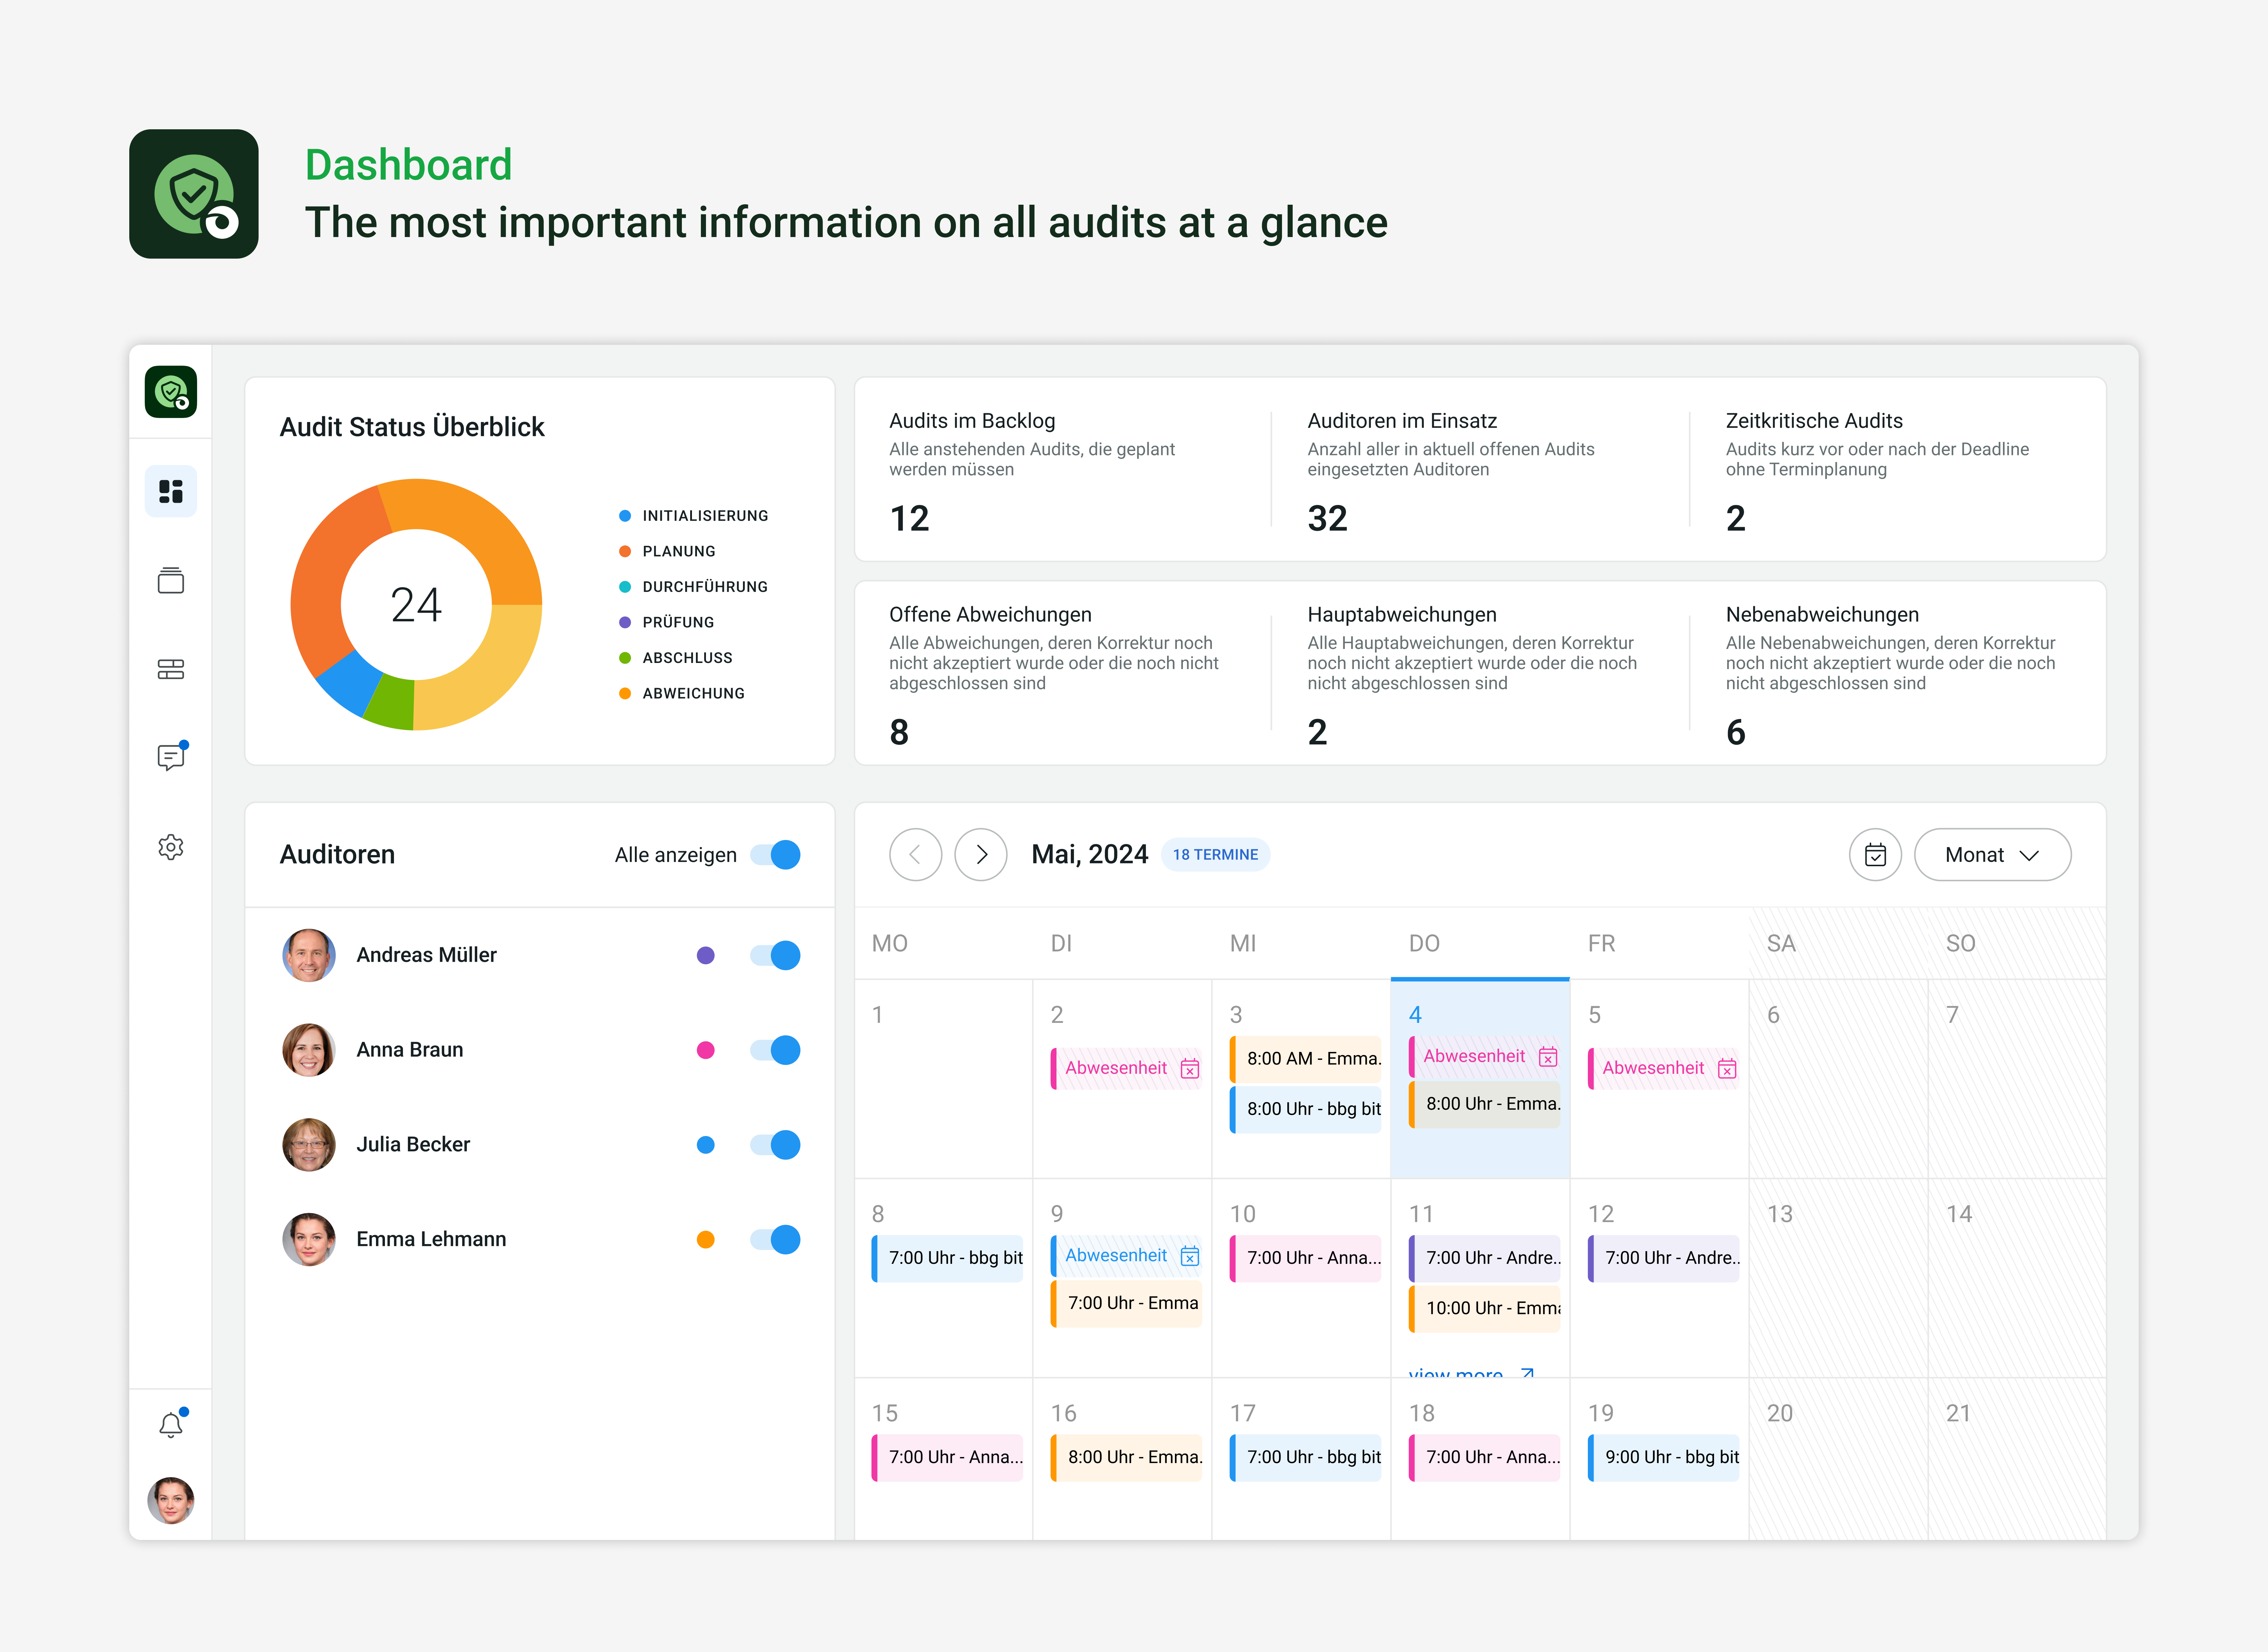The image size is (2268, 1652).
Task: Open the archive panel icon in sidebar
Action: pyautogui.click(x=171, y=580)
